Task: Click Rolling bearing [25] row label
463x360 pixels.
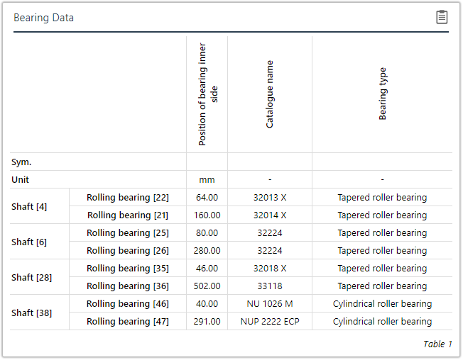Action: pyautogui.click(x=128, y=233)
